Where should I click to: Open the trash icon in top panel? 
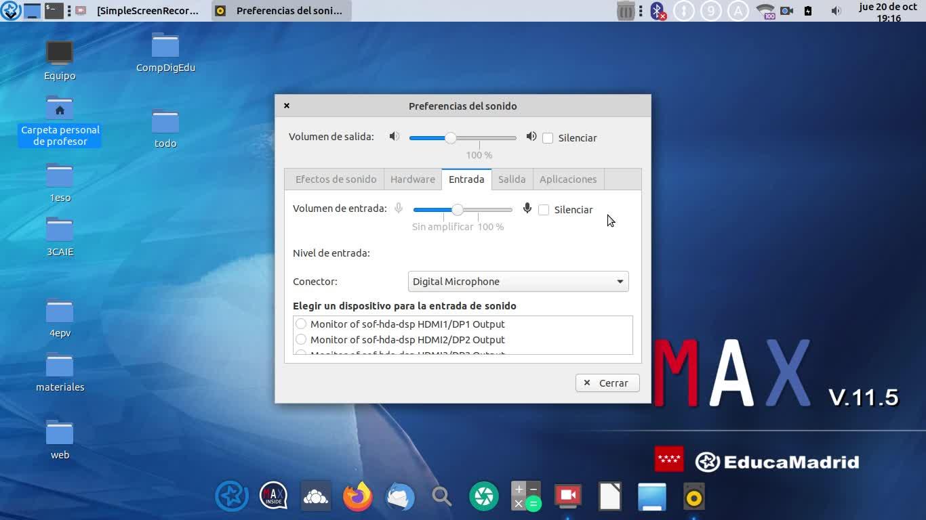626,11
